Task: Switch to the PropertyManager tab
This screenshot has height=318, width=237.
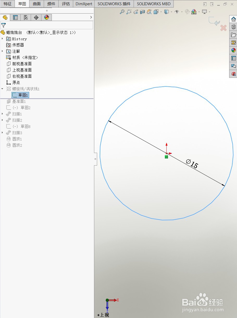Action: (x=15, y=17)
